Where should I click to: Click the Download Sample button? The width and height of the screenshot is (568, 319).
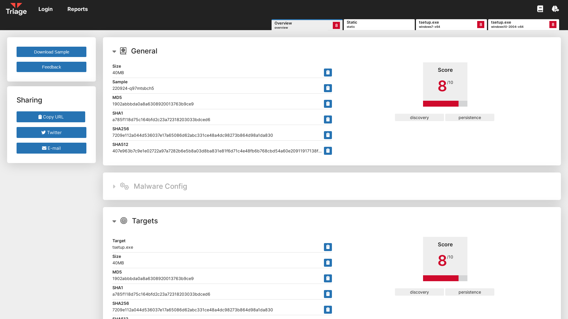pyautogui.click(x=51, y=52)
